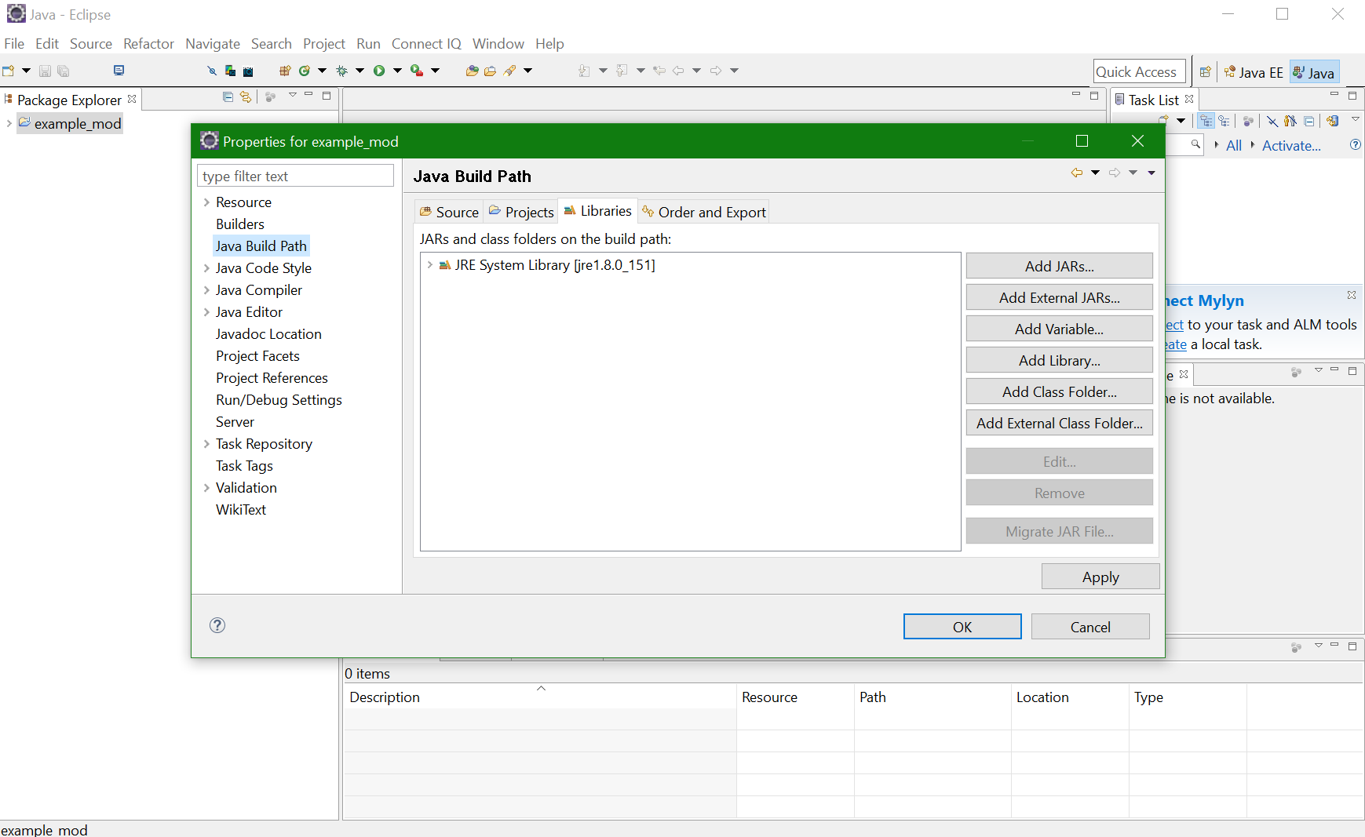Click the New wizard icon in main toolbar
The height and width of the screenshot is (837, 1365).
[x=9, y=71]
